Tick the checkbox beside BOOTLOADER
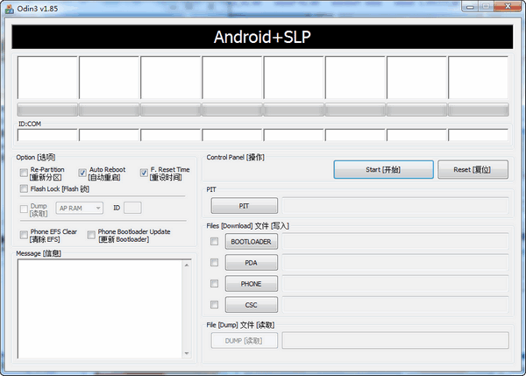 [x=215, y=241]
